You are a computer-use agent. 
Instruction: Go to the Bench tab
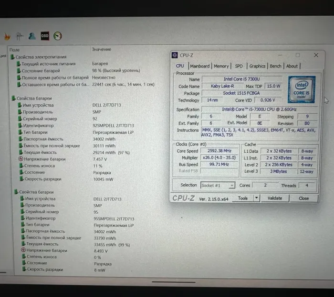(x=275, y=66)
